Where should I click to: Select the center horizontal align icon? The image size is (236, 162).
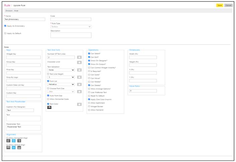[x=14, y=141]
